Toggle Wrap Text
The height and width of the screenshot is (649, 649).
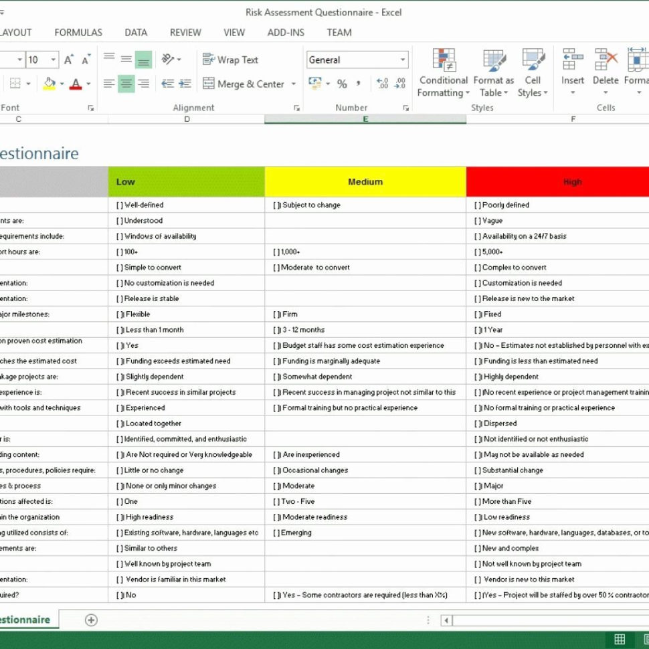[x=230, y=60]
